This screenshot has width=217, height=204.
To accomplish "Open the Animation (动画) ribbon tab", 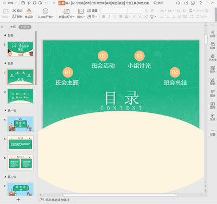I will pos(87,3).
